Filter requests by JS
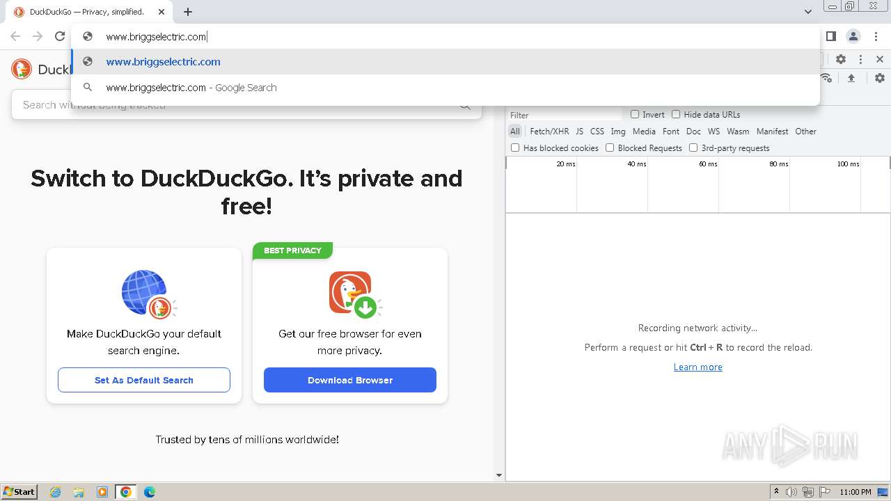This screenshot has height=501, width=891. tap(579, 131)
